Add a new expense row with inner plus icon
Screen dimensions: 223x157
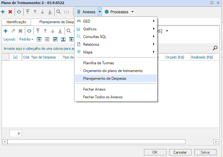[x=6, y=31]
